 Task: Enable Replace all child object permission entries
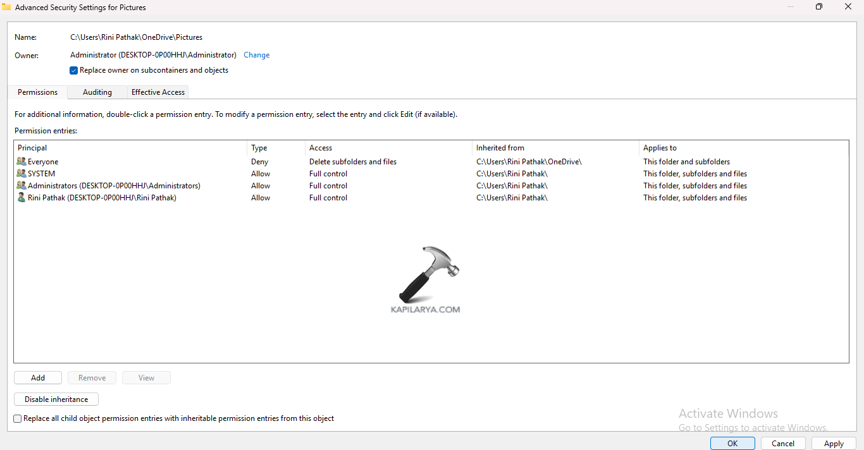[x=18, y=418]
